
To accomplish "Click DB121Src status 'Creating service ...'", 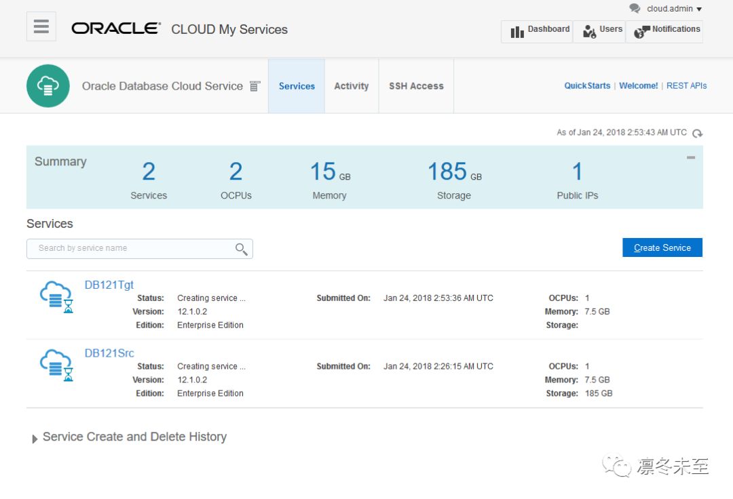I will click(x=211, y=366).
